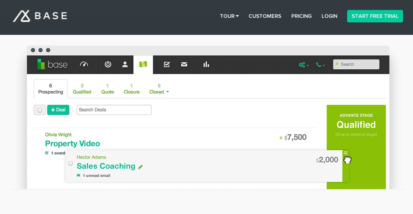Open the contacts person icon

pyautogui.click(x=125, y=64)
